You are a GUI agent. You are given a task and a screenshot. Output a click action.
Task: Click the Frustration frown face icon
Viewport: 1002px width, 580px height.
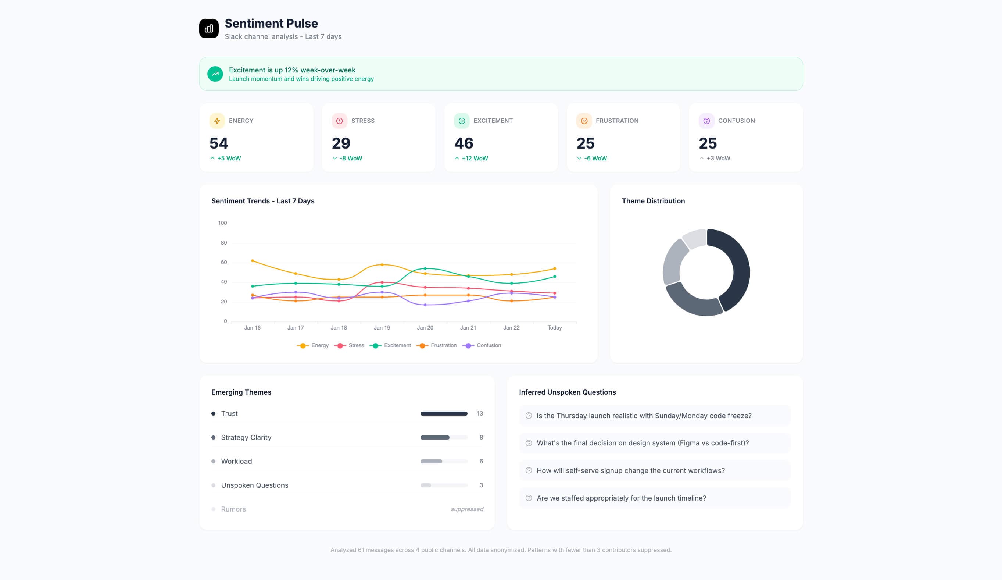pyautogui.click(x=584, y=121)
